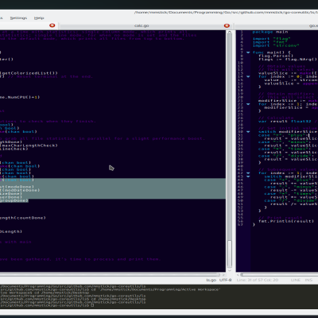Image resolution: width=318 pixels, height=318 pixels.
Task: Click the import "strconv" line
Action: tap(276, 45)
